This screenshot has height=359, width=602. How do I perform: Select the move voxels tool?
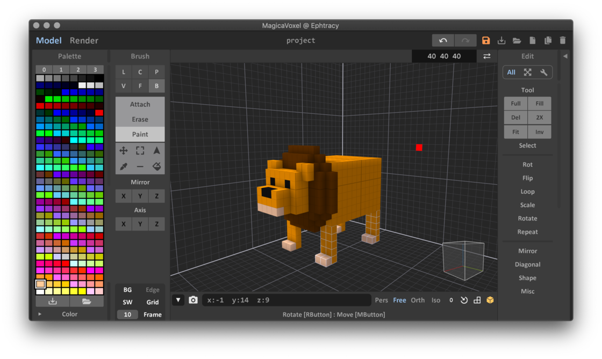point(123,150)
